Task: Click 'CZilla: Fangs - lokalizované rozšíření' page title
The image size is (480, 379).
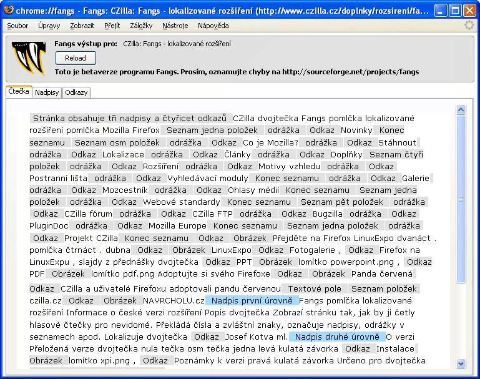Action: [x=177, y=44]
